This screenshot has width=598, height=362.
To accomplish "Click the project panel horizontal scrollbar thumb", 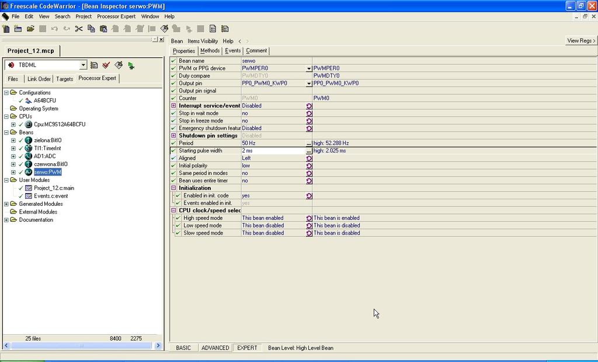I will pyautogui.click(x=81, y=346).
